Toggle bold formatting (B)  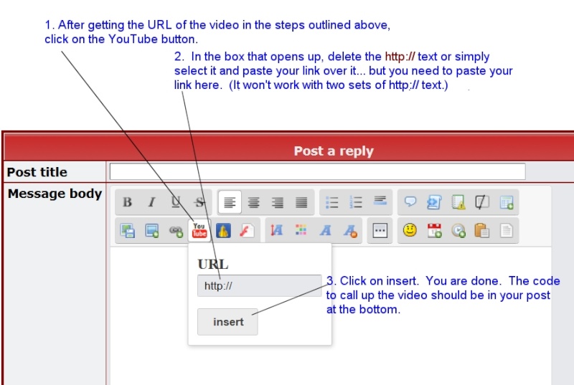click(x=127, y=202)
